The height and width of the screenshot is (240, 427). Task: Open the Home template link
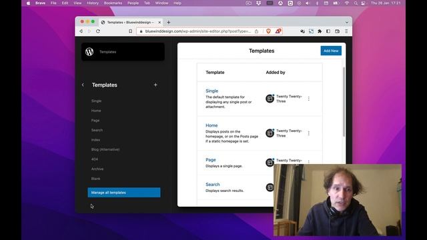(x=211, y=125)
